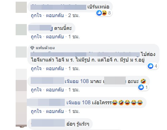This screenshot has width=167, height=130.
Task: Reply to the ตามนี้คะ comment
Action: (55, 37)
